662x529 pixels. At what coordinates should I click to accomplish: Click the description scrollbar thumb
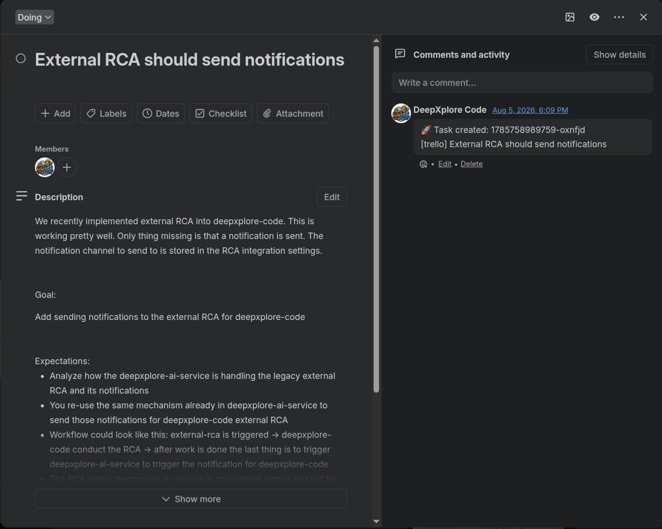376,219
